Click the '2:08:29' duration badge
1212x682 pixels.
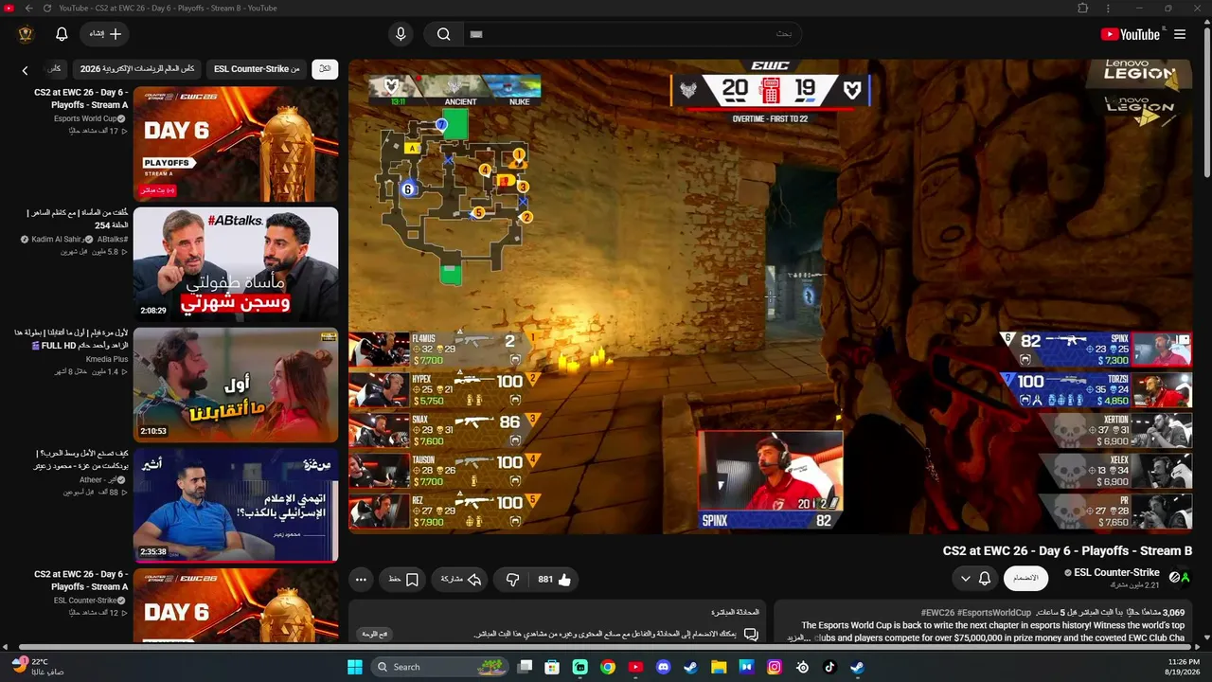154,311
